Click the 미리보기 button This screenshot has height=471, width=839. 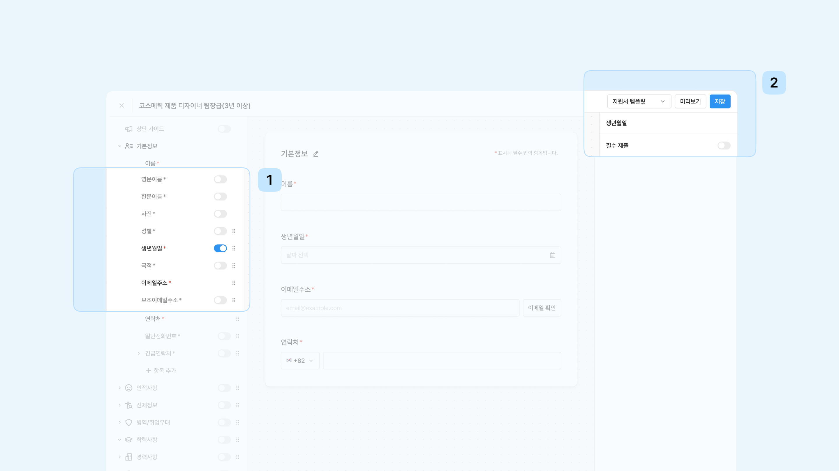pos(690,101)
